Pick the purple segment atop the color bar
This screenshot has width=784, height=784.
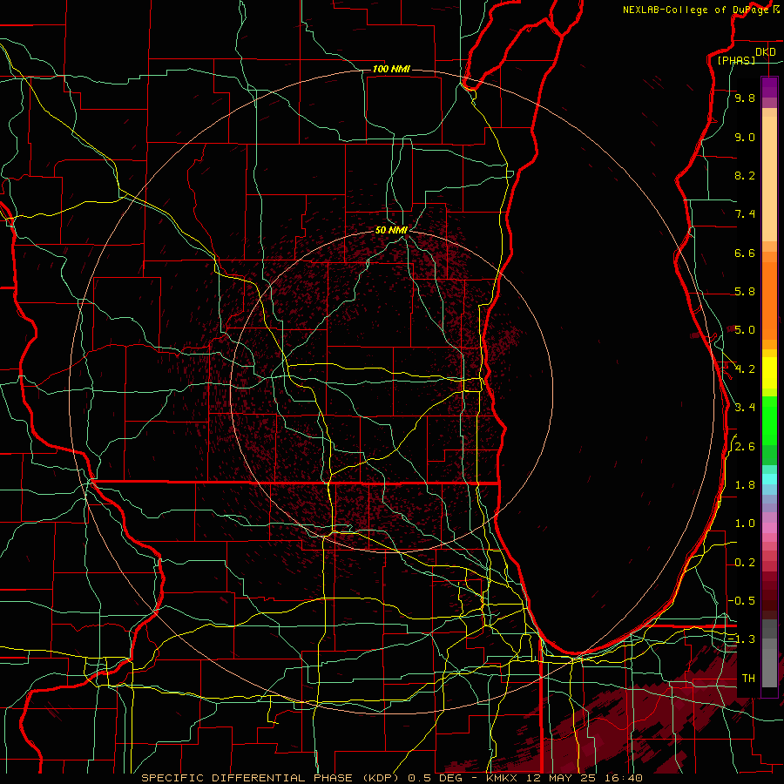coord(769,88)
